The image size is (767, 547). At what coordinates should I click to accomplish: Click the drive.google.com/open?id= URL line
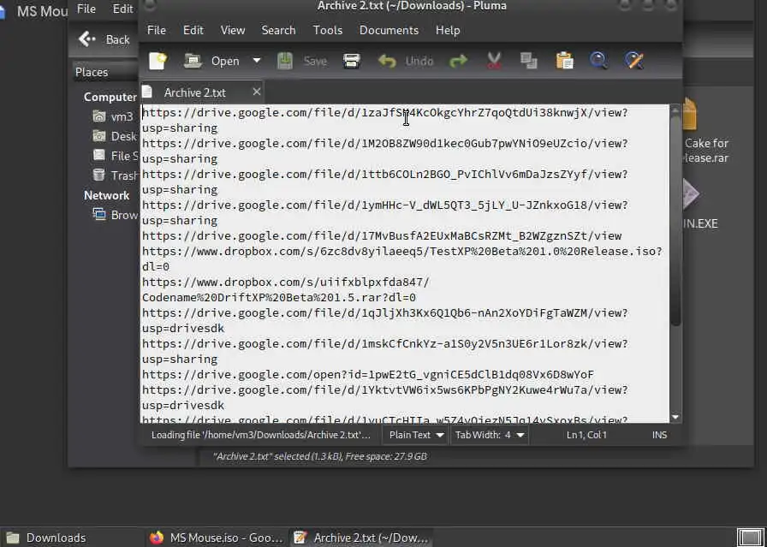(367, 374)
